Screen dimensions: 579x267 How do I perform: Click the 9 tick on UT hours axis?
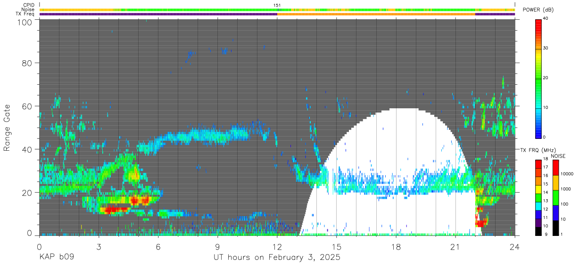click(x=218, y=247)
